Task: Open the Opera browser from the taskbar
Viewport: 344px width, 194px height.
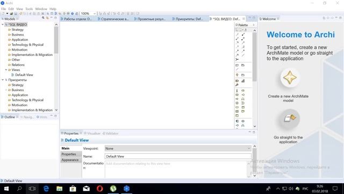Action: click(x=99, y=189)
